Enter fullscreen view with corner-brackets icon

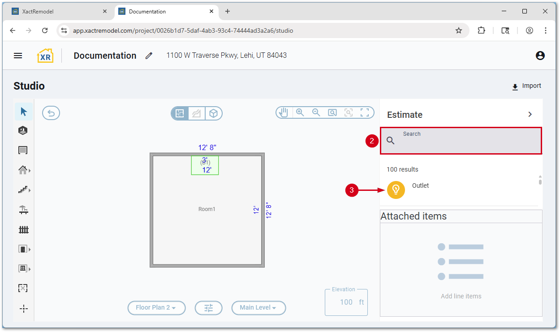pyautogui.click(x=365, y=112)
